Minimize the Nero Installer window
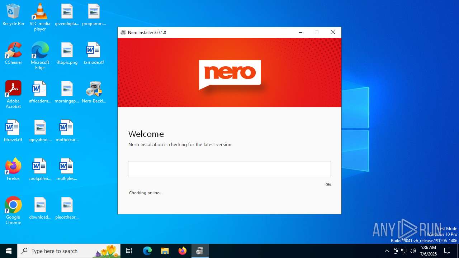459x258 pixels. (x=301, y=32)
